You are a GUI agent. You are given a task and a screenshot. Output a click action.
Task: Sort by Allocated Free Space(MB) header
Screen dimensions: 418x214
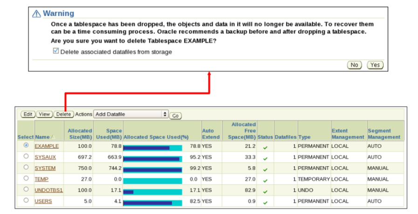[x=242, y=130]
